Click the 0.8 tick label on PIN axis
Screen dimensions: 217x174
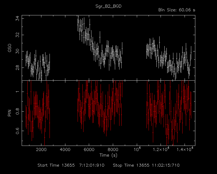coord(17,111)
